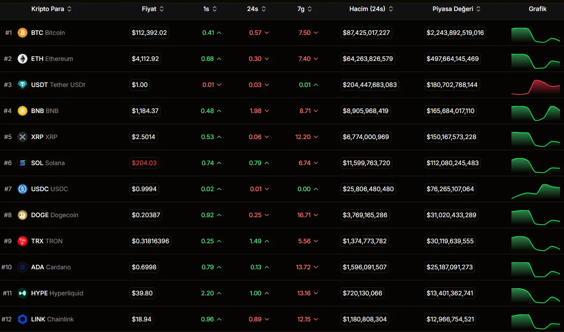Click the Cardano logo icon
564x332 pixels.
click(x=23, y=267)
